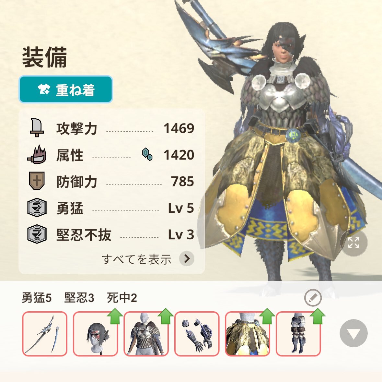The image size is (382, 382).
Task: Open the 重ね着 layered armor button
Action: click(66, 90)
